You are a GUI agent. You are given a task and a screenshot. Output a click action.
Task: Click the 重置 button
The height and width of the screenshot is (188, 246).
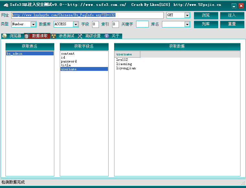pos(232,24)
